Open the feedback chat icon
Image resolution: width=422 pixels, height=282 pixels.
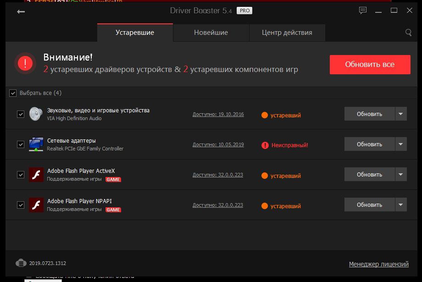click(362, 11)
